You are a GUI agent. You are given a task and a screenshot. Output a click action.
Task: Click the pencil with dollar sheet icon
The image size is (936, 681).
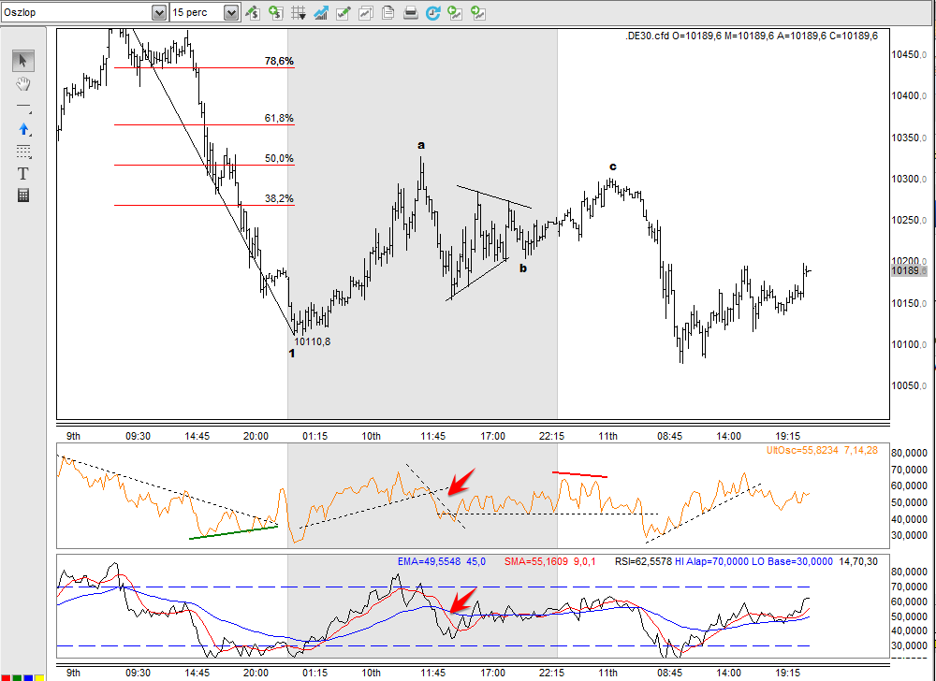[253, 12]
